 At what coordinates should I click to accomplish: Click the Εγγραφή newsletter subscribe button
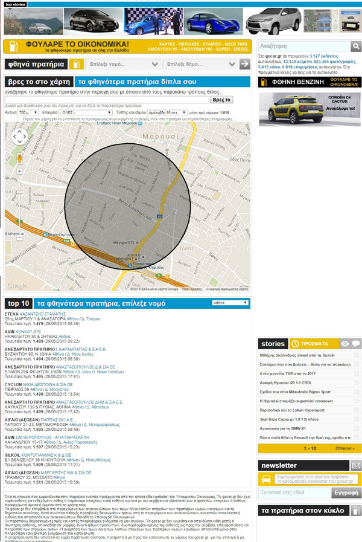point(348,494)
